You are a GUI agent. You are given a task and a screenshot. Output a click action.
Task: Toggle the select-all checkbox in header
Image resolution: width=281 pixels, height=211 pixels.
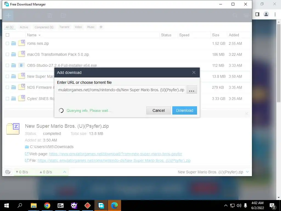(7, 35)
